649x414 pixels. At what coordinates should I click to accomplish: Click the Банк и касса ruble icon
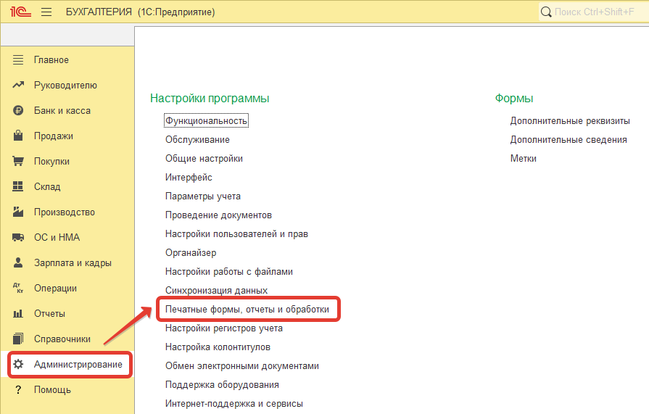(x=18, y=110)
